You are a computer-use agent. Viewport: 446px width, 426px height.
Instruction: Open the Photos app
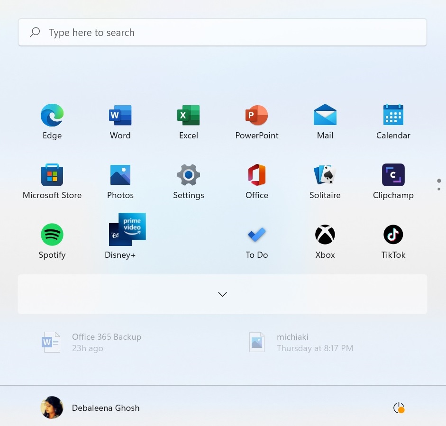click(x=120, y=181)
